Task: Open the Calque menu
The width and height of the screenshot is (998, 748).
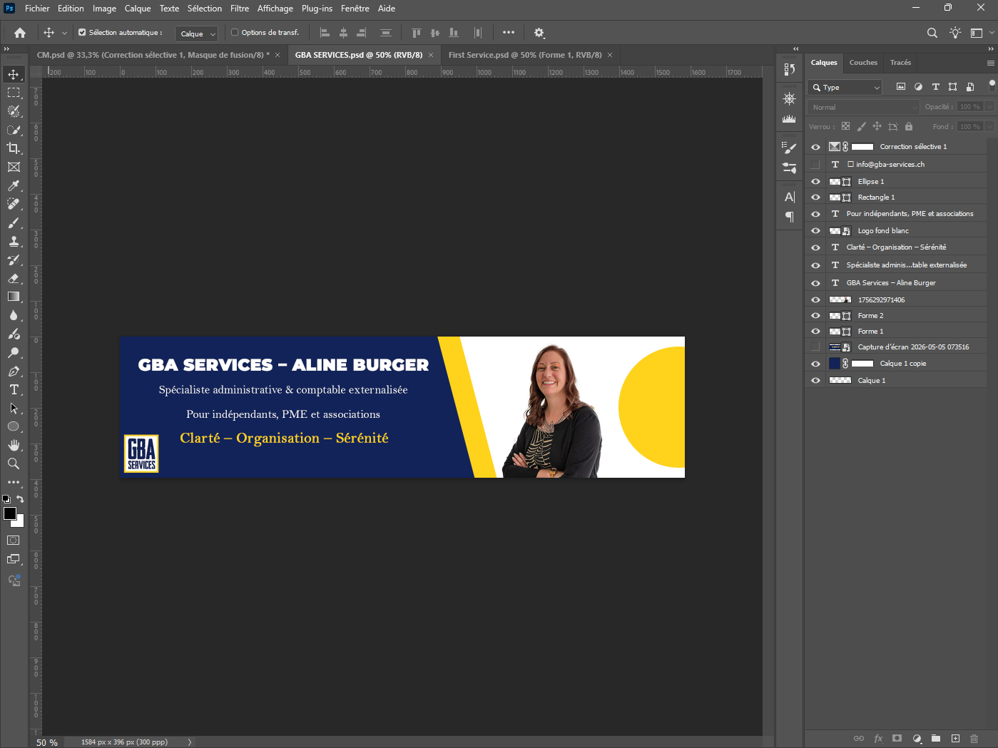Action: (x=138, y=9)
